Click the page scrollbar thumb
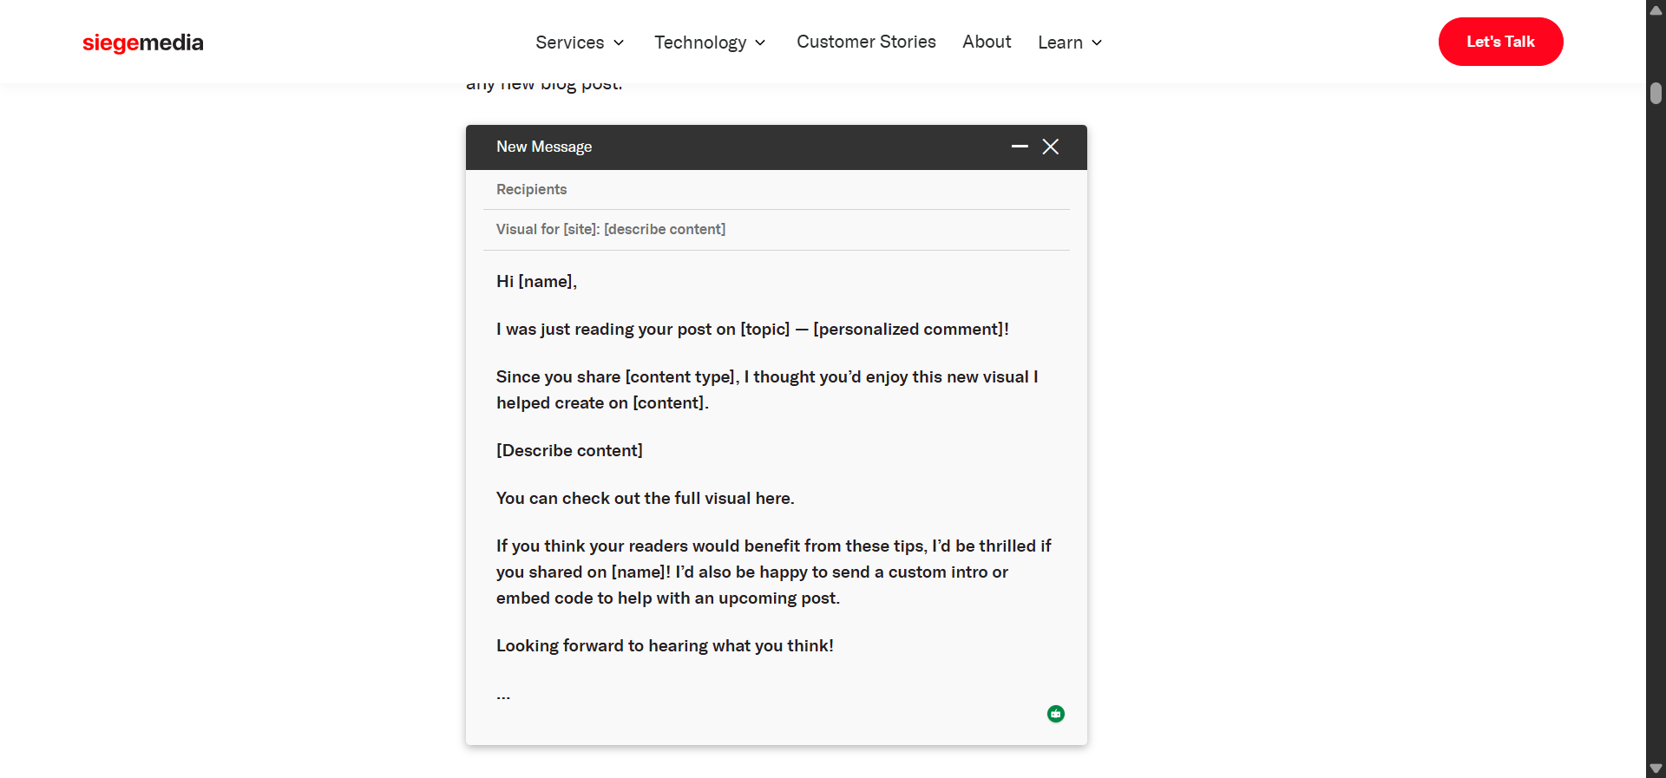 (x=1656, y=93)
